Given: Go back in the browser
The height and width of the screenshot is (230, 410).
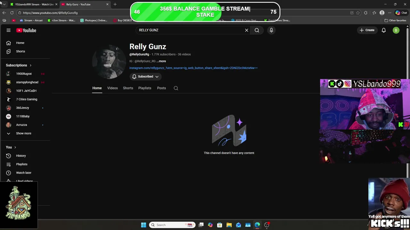Looking at the screenshot, I should coord(4,13).
